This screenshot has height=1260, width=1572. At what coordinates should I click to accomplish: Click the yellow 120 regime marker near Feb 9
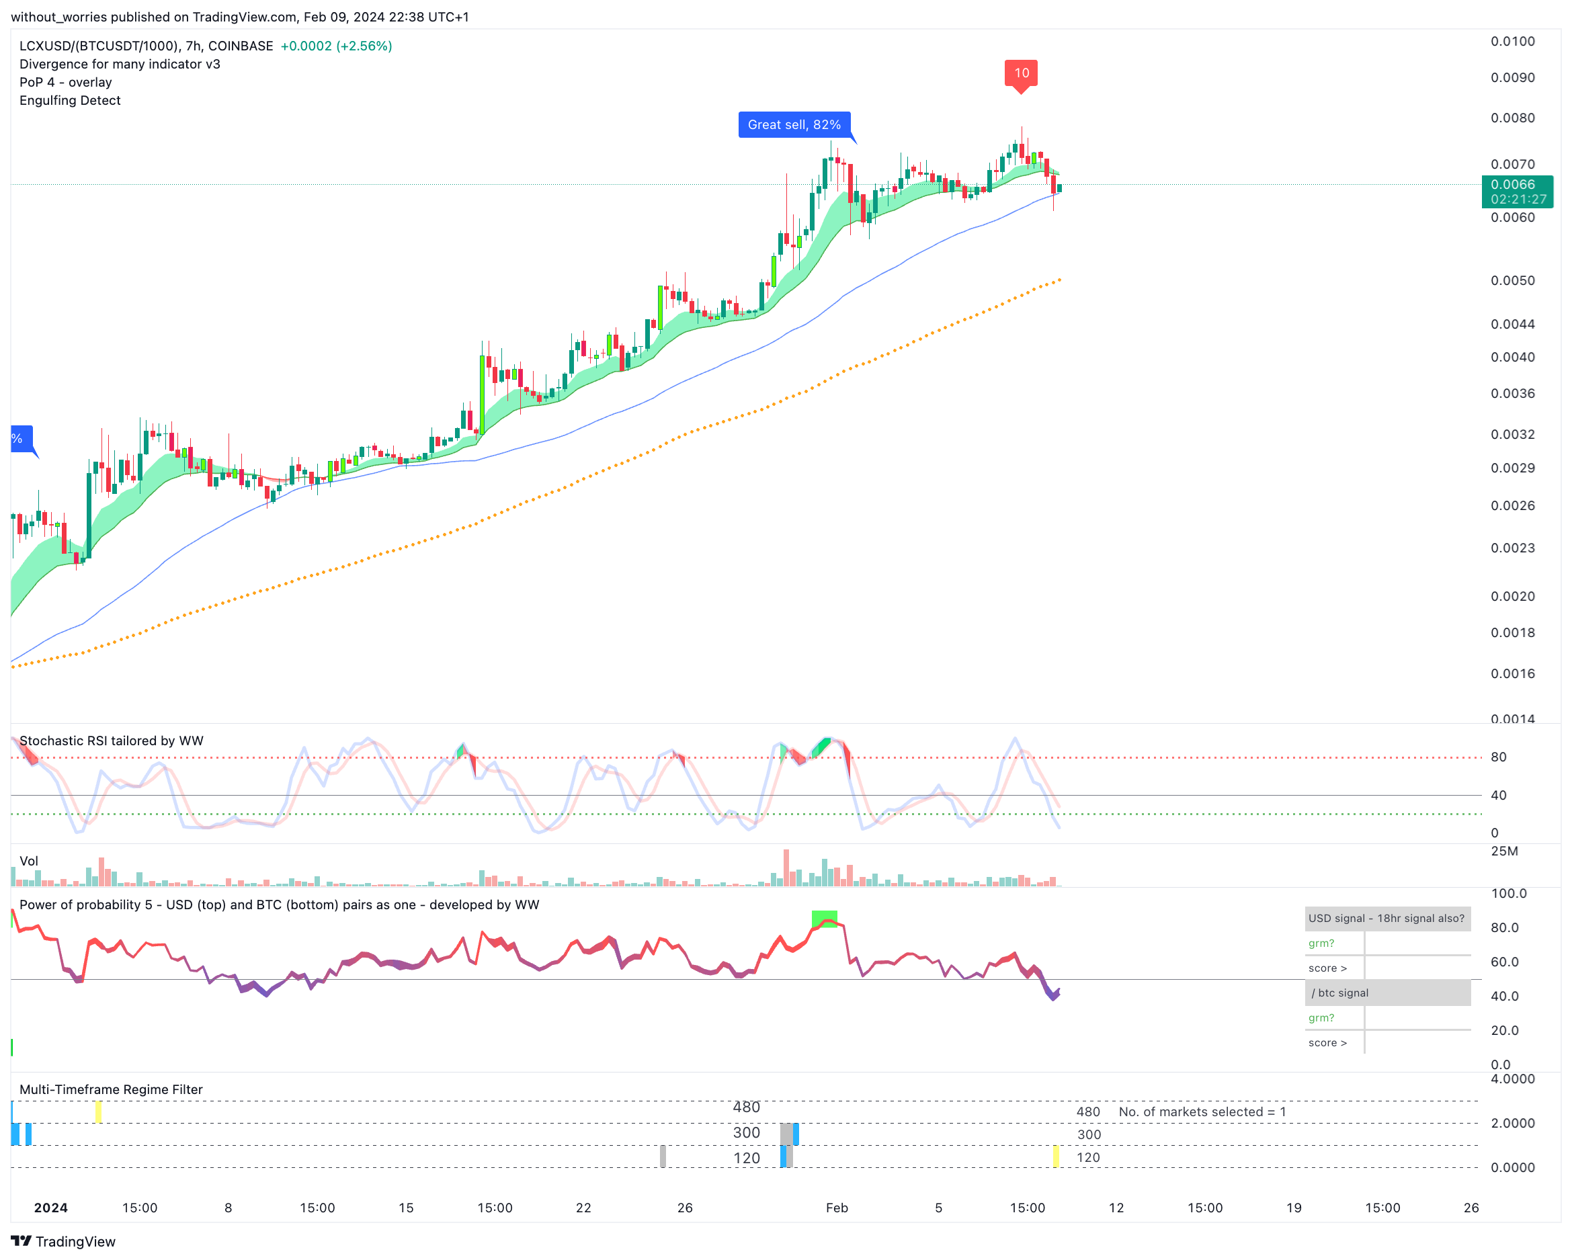pos(1056,1157)
